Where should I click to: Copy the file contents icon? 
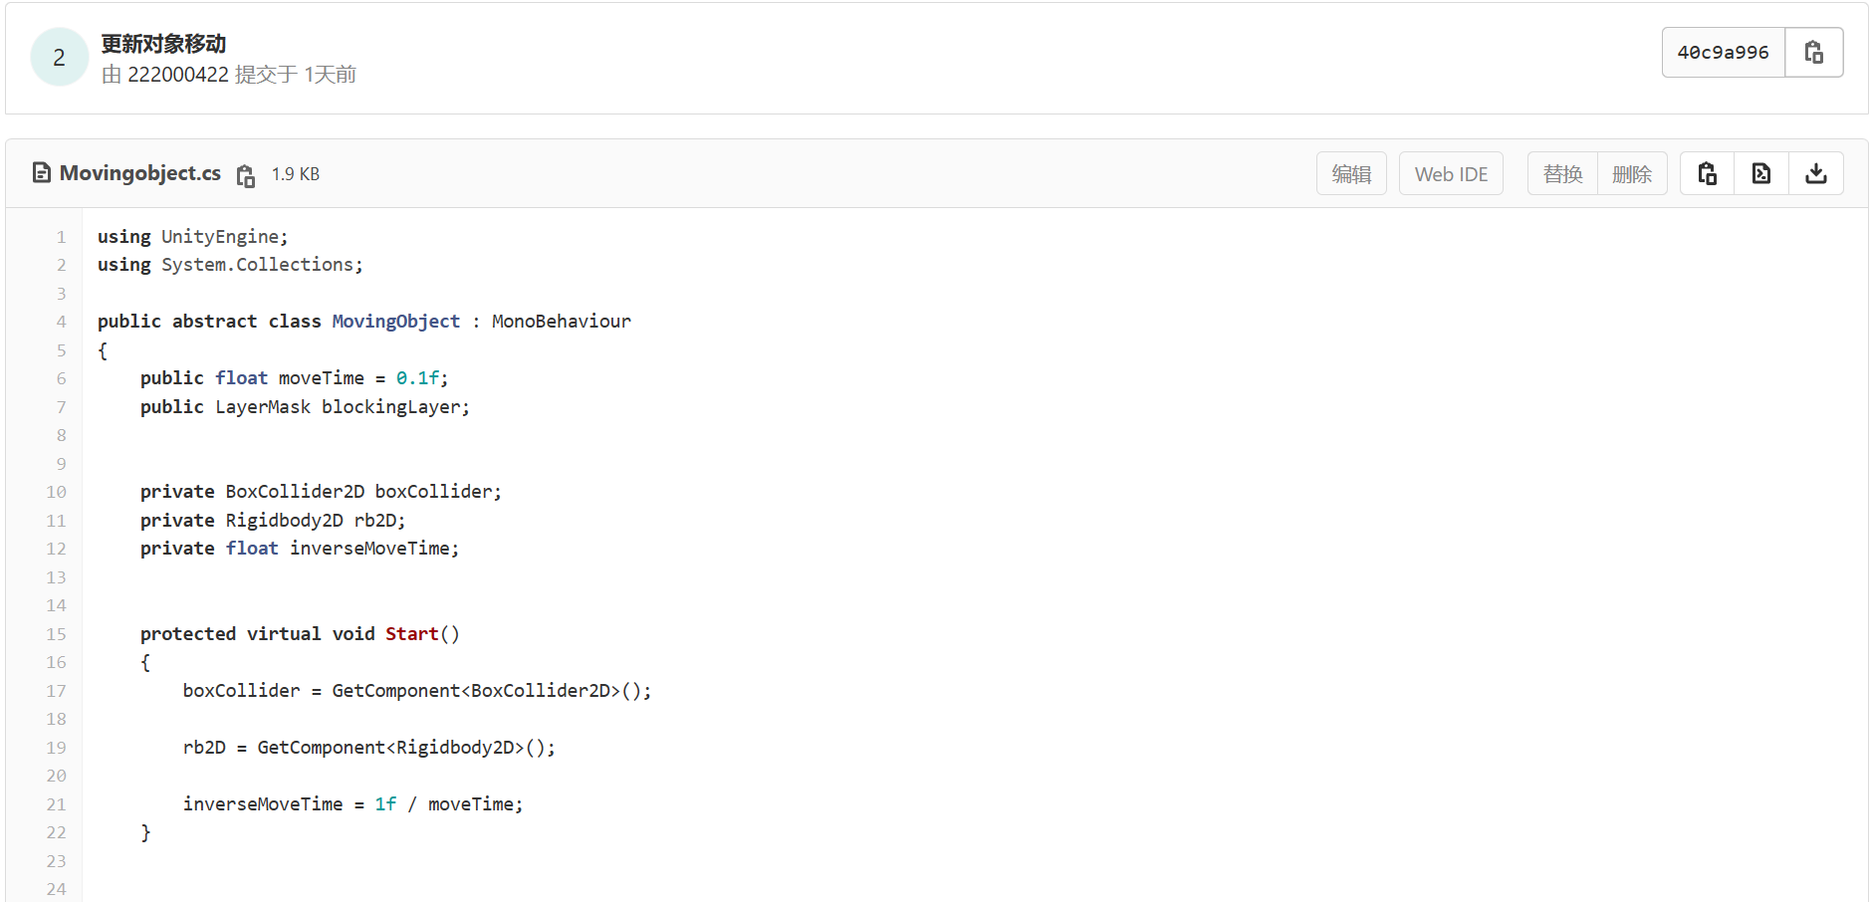1707,174
